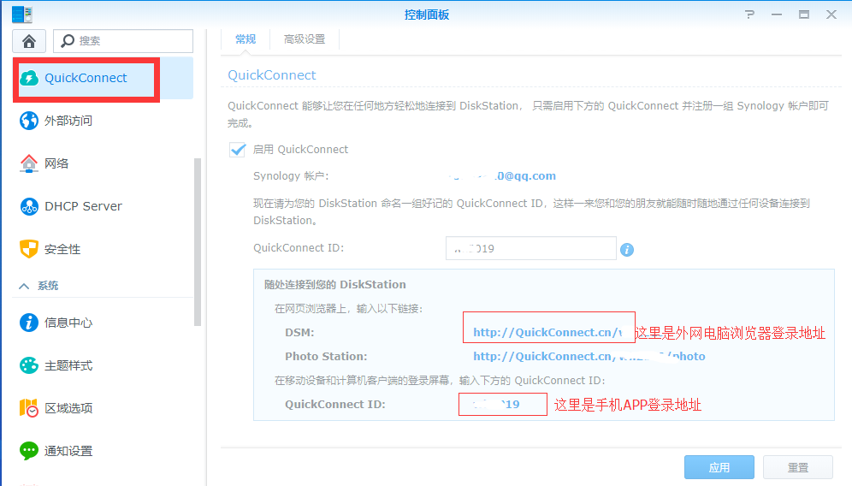This screenshot has height=486, width=852.
Task: Switch to Advanced Settings (高级设置) tab
Action: click(x=305, y=39)
